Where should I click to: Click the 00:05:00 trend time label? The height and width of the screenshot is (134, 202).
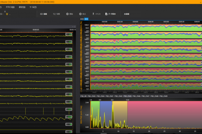pos(166,22)
